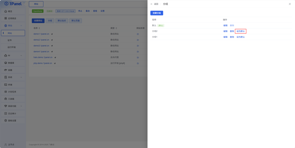Select the 网站 submenu item
295x148 pixels.
tap(13, 33)
